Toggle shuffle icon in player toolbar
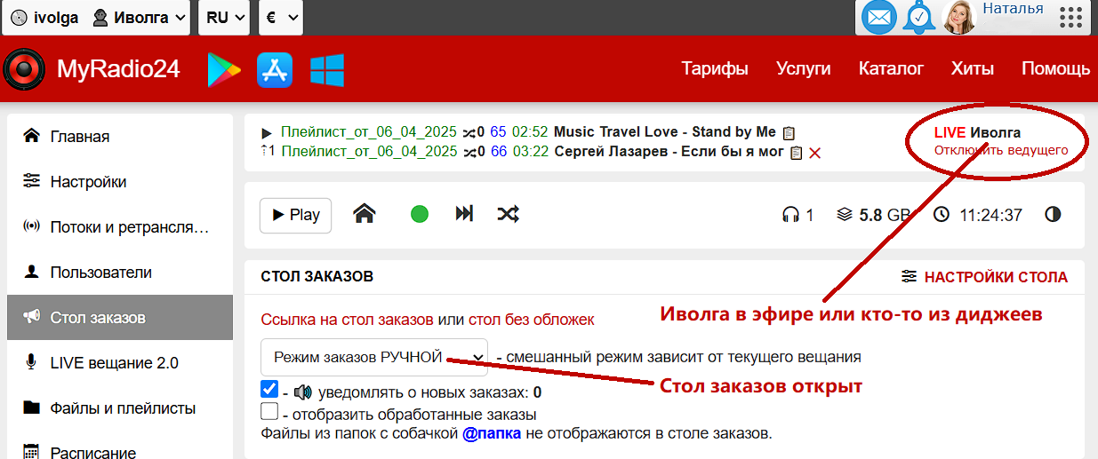This screenshot has height=459, width=1098. pos(509,214)
